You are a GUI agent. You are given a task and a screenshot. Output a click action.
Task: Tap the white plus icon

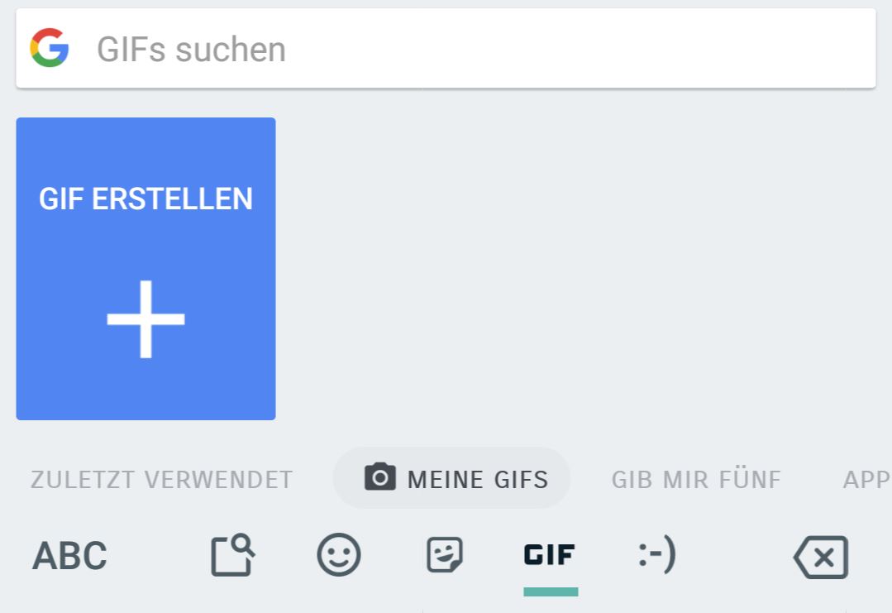click(145, 318)
